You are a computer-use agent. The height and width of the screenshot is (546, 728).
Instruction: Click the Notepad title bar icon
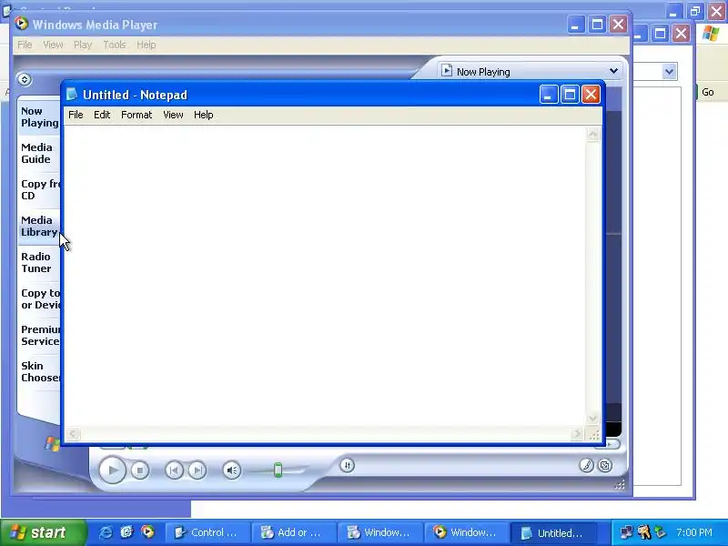[x=72, y=95]
